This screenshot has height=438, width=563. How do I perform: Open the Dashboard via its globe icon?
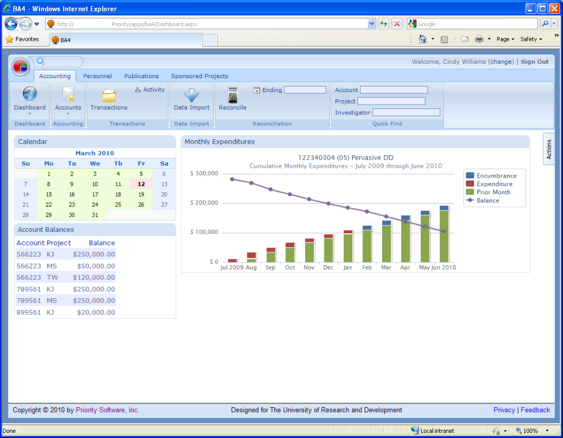29,95
